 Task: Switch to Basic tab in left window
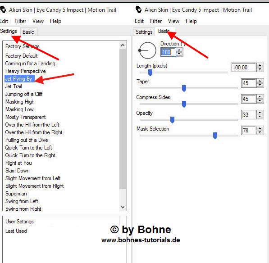28,32
